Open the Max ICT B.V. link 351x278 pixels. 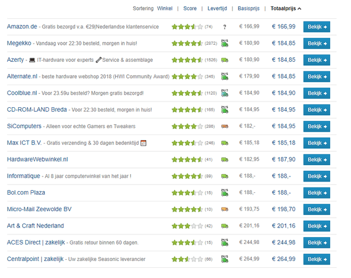click(x=24, y=143)
